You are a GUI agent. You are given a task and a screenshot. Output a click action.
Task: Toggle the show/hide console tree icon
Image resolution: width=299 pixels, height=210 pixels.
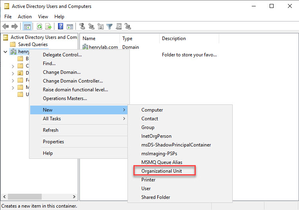[27, 27]
